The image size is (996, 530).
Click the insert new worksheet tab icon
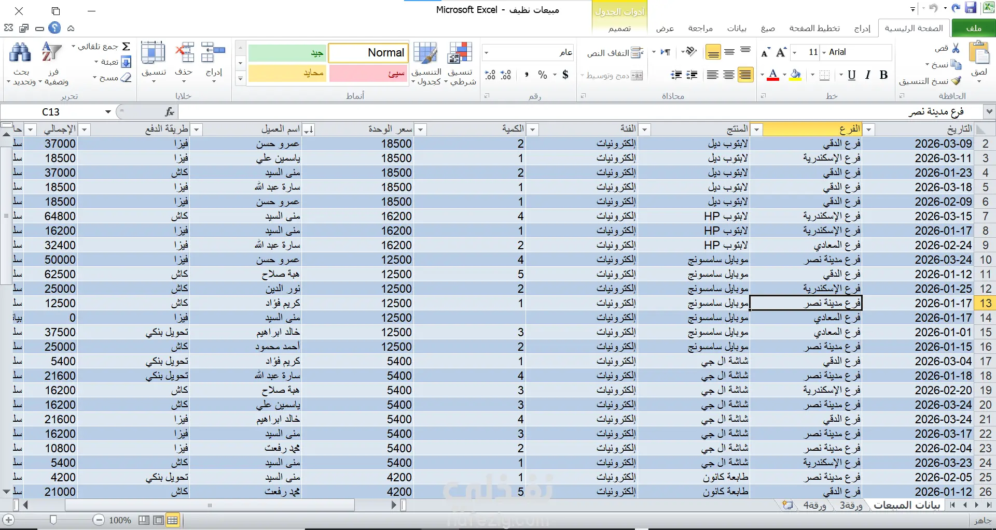787,505
